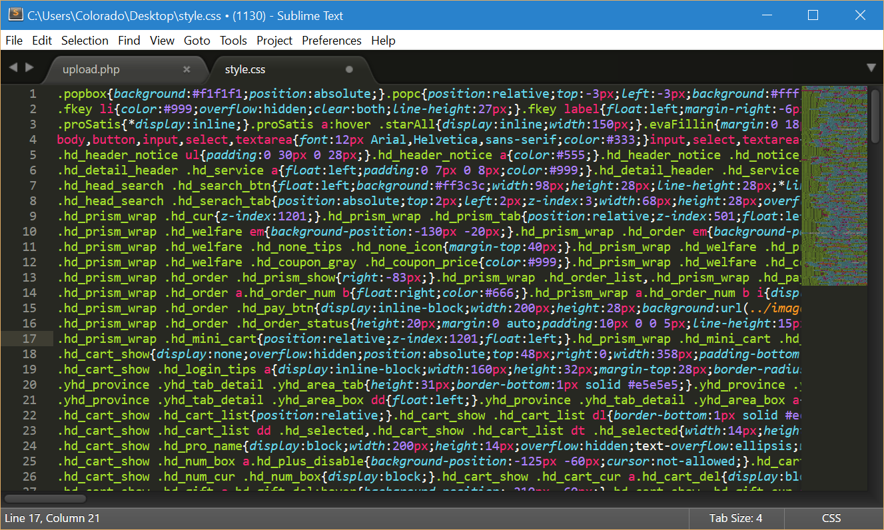Click the Line 17, Column 21 status text
This screenshot has width=884, height=530.
tap(53, 518)
